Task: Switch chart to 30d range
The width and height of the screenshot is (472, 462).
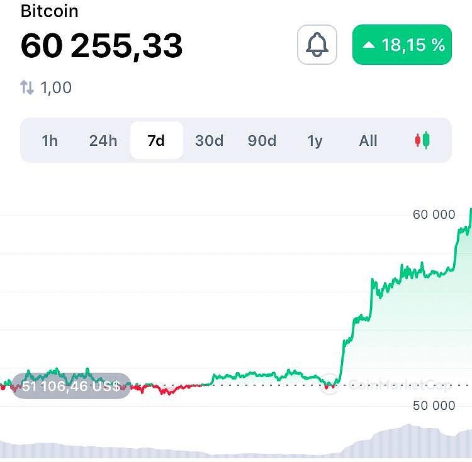Action: coord(209,140)
